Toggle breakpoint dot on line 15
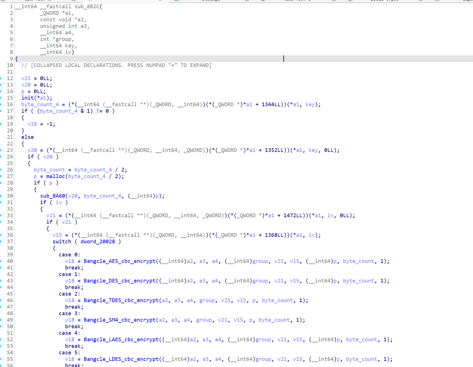 tap(1, 98)
